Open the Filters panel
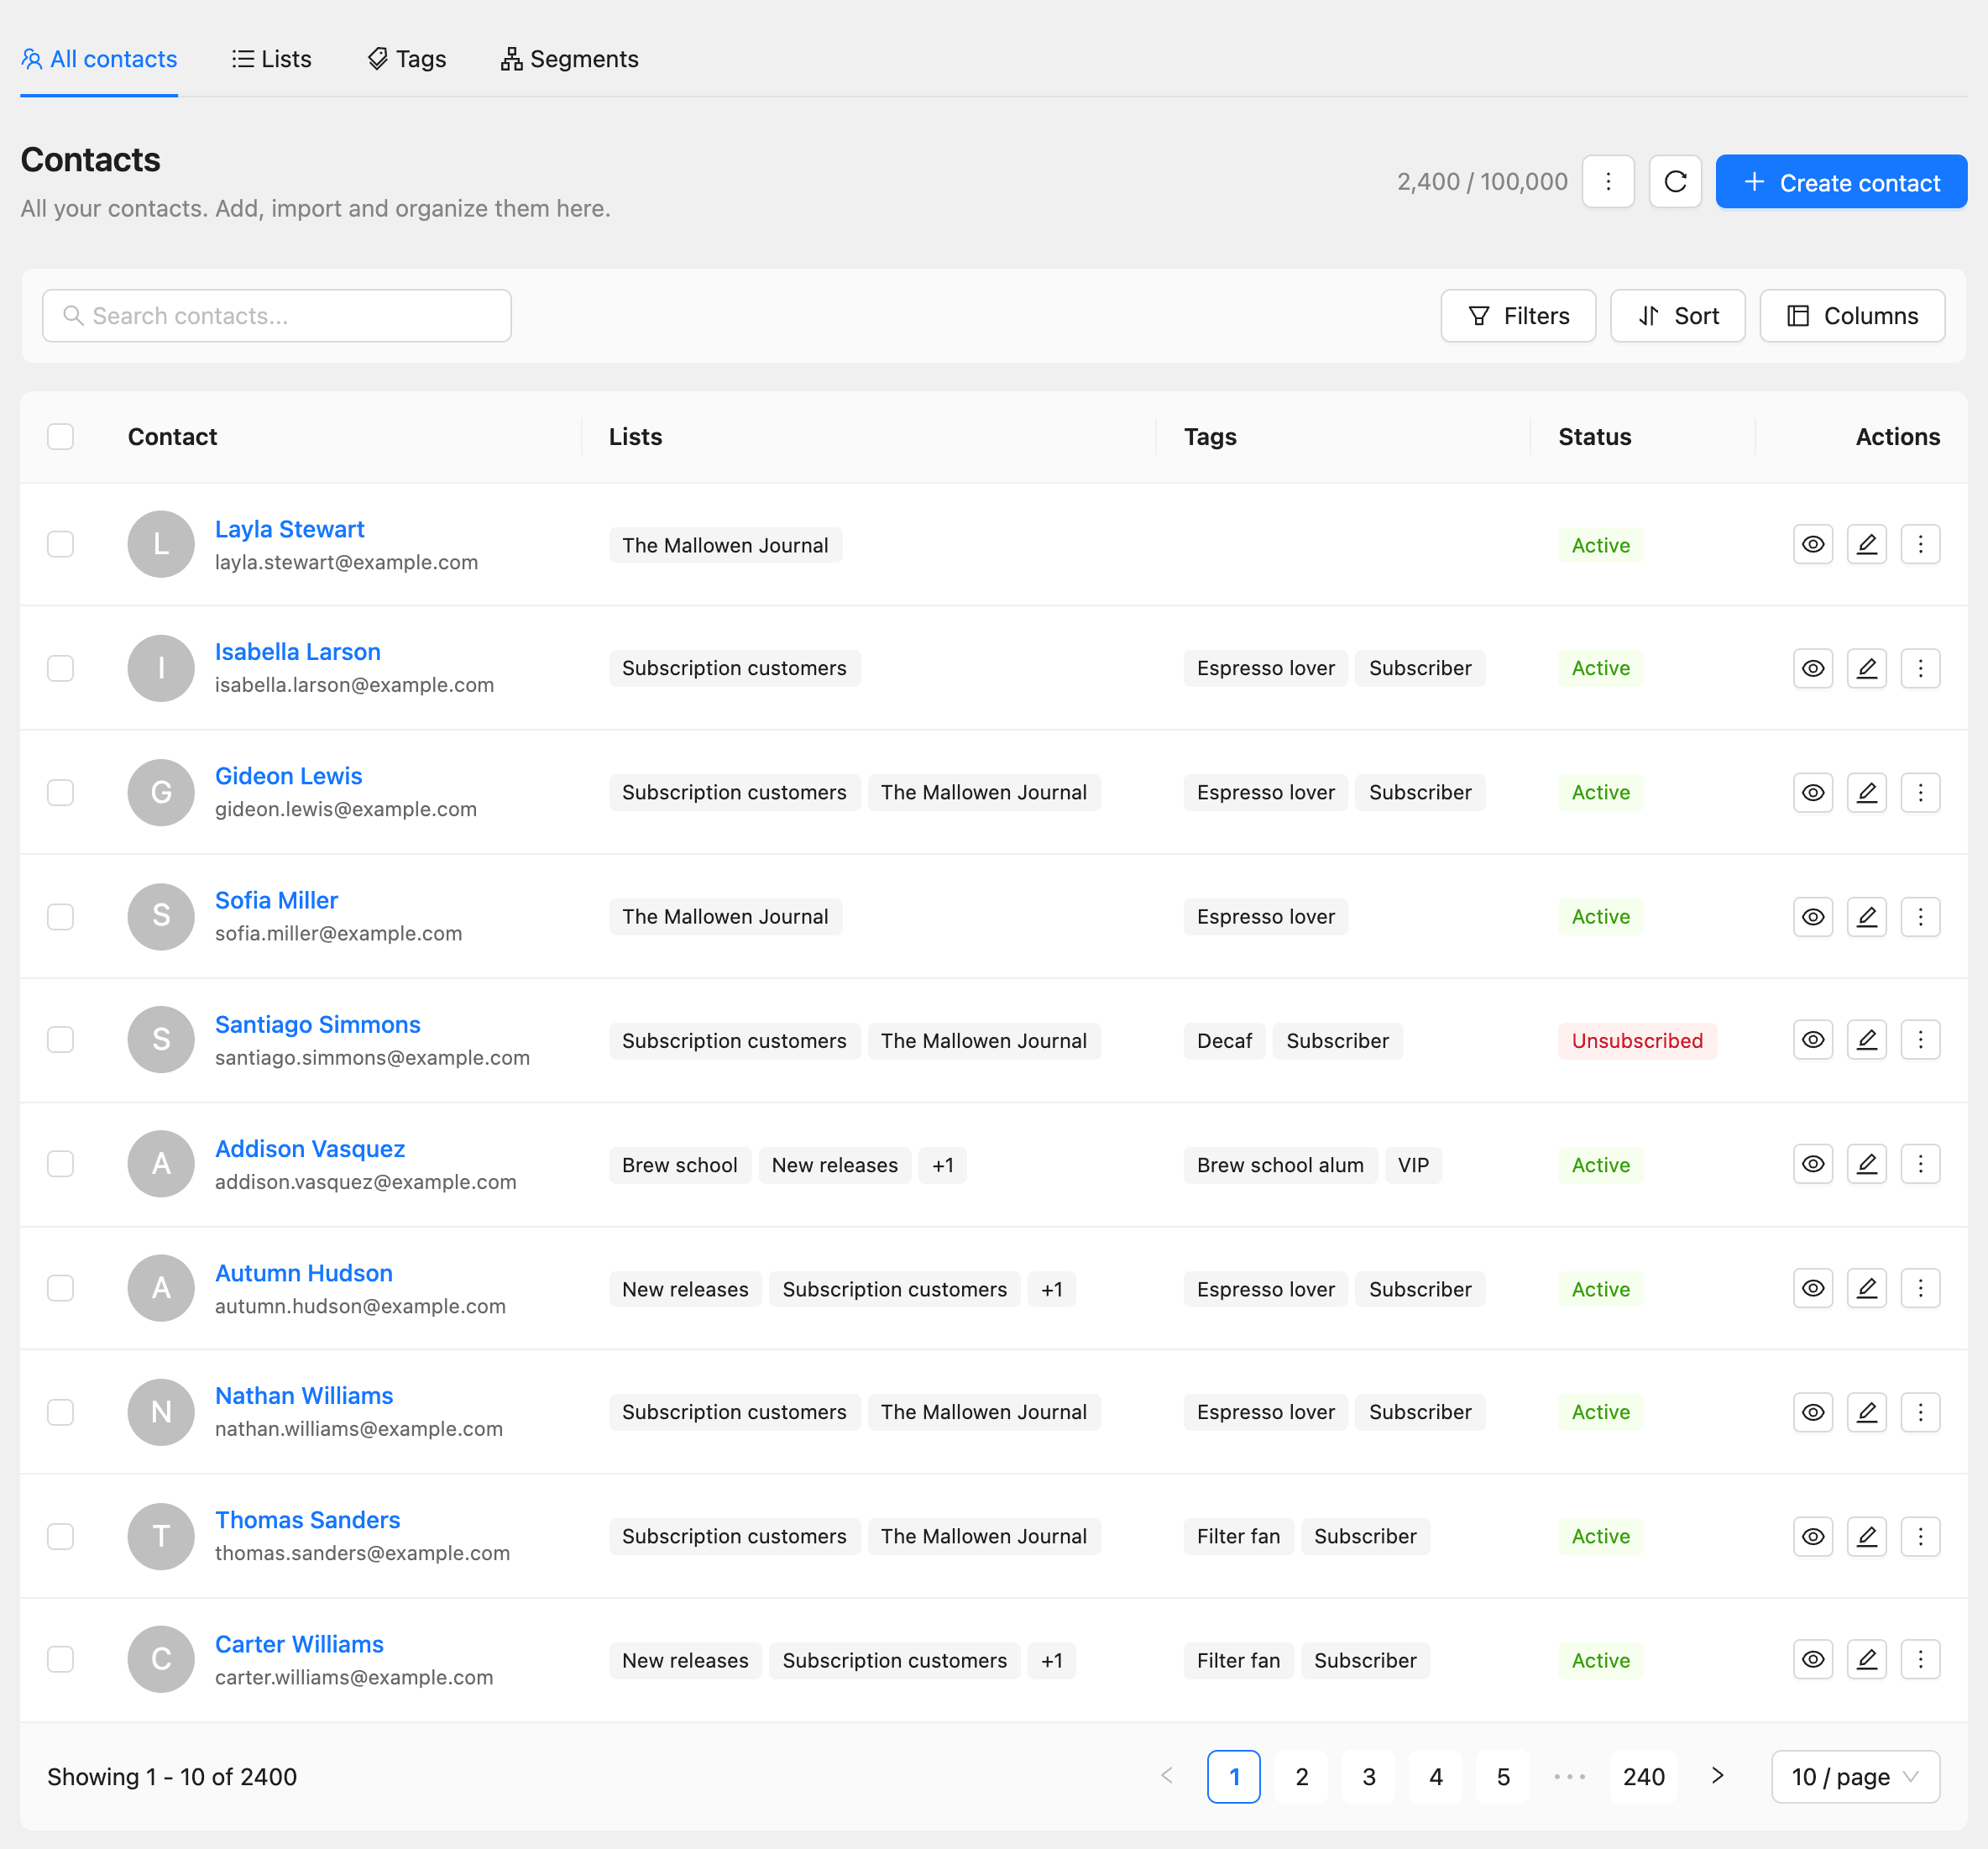This screenshot has width=1988, height=1849. click(x=1517, y=316)
